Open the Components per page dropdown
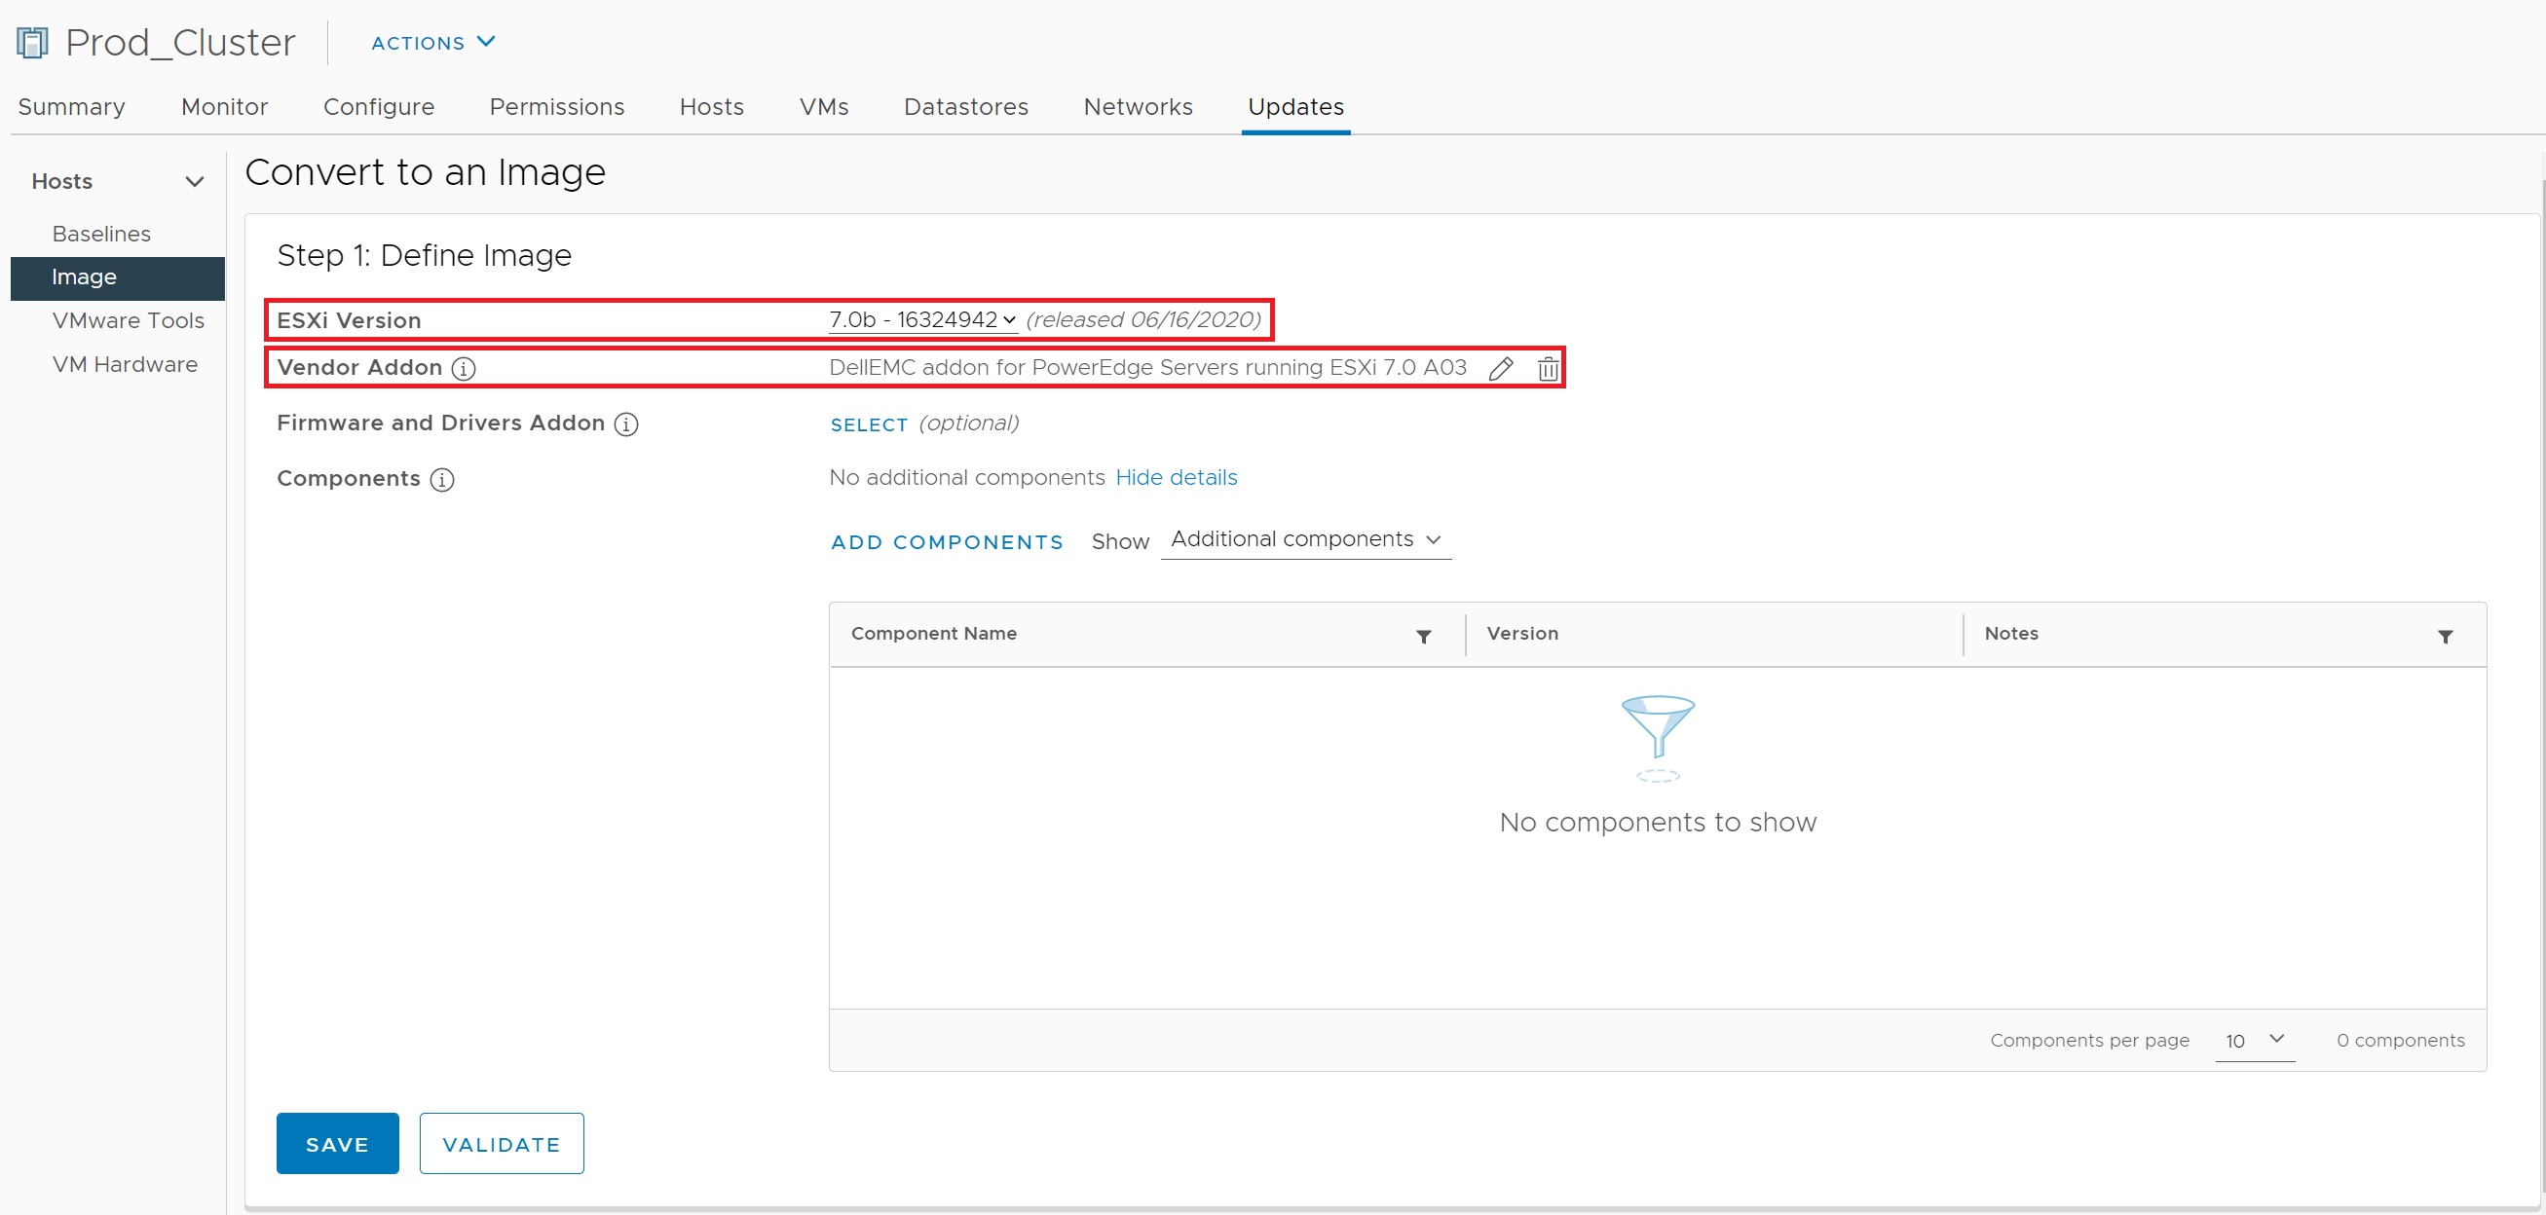The image size is (2546, 1215). pos(2255,1040)
